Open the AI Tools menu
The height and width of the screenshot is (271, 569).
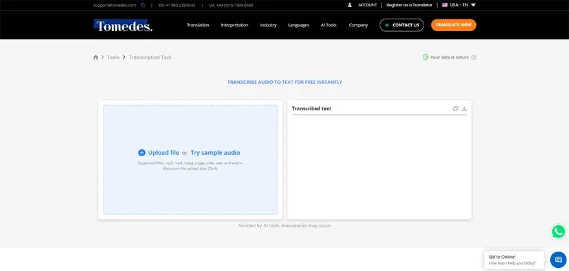pyautogui.click(x=328, y=25)
